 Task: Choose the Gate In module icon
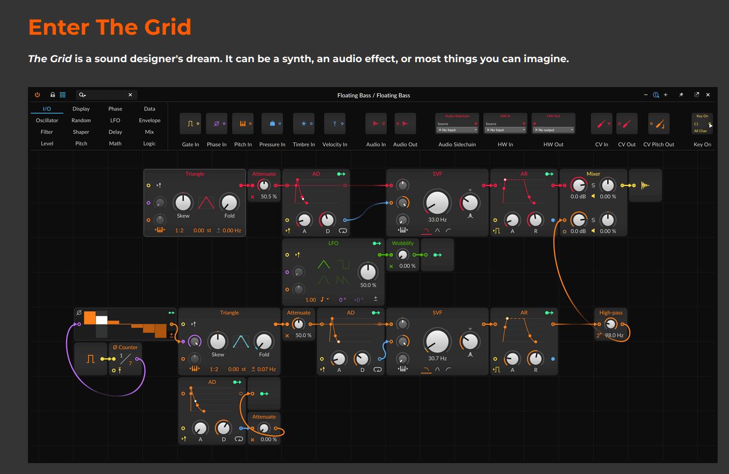(x=191, y=124)
